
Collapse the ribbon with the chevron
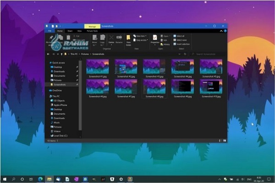[221, 31]
